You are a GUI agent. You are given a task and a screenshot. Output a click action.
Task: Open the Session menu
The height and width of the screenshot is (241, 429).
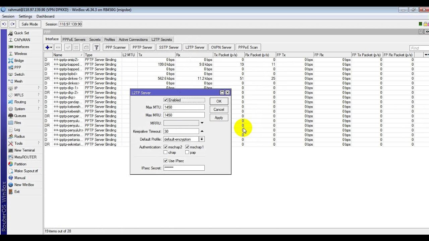tap(8, 16)
